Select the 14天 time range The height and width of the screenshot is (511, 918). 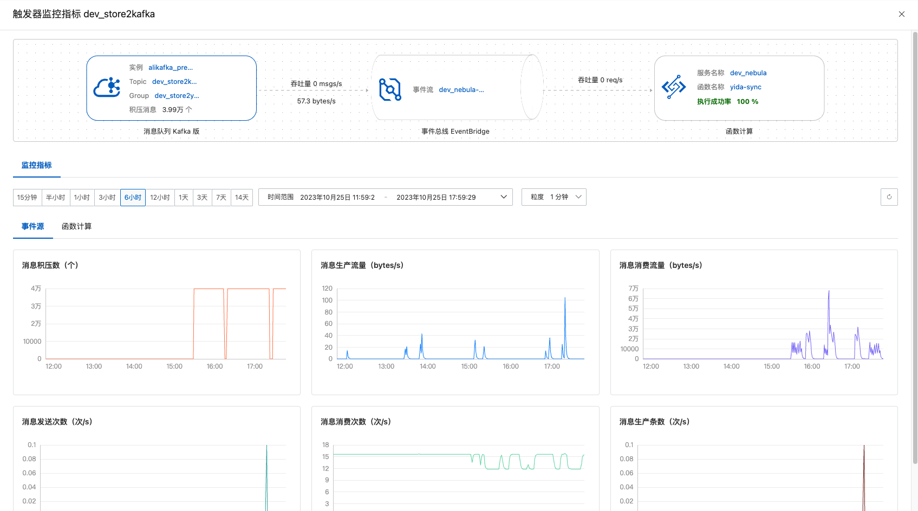pyautogui.click(x=242, y=198)
